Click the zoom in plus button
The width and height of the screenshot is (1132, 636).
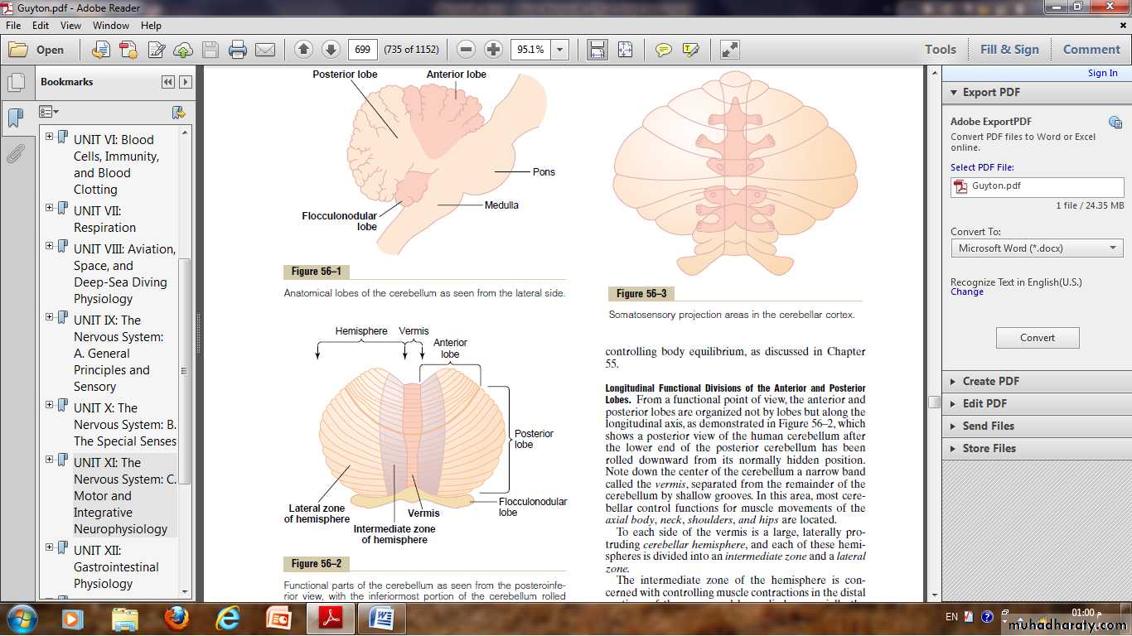(x=494, y=50)
